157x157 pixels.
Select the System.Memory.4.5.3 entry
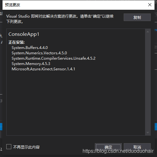[31, 64]
